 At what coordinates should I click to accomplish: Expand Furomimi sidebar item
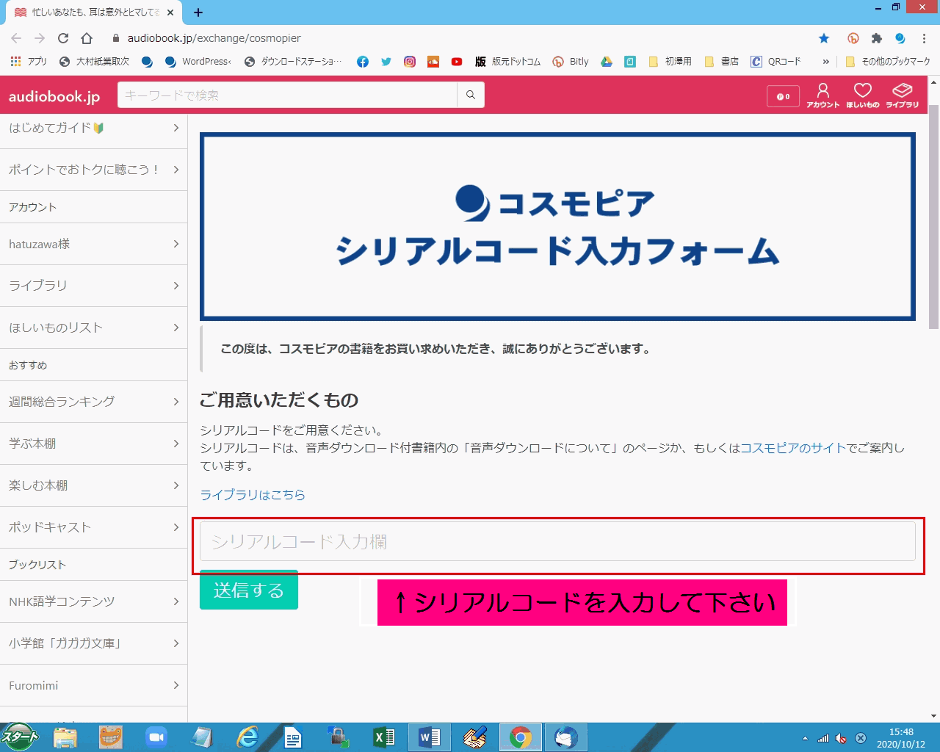coord(93,685)
